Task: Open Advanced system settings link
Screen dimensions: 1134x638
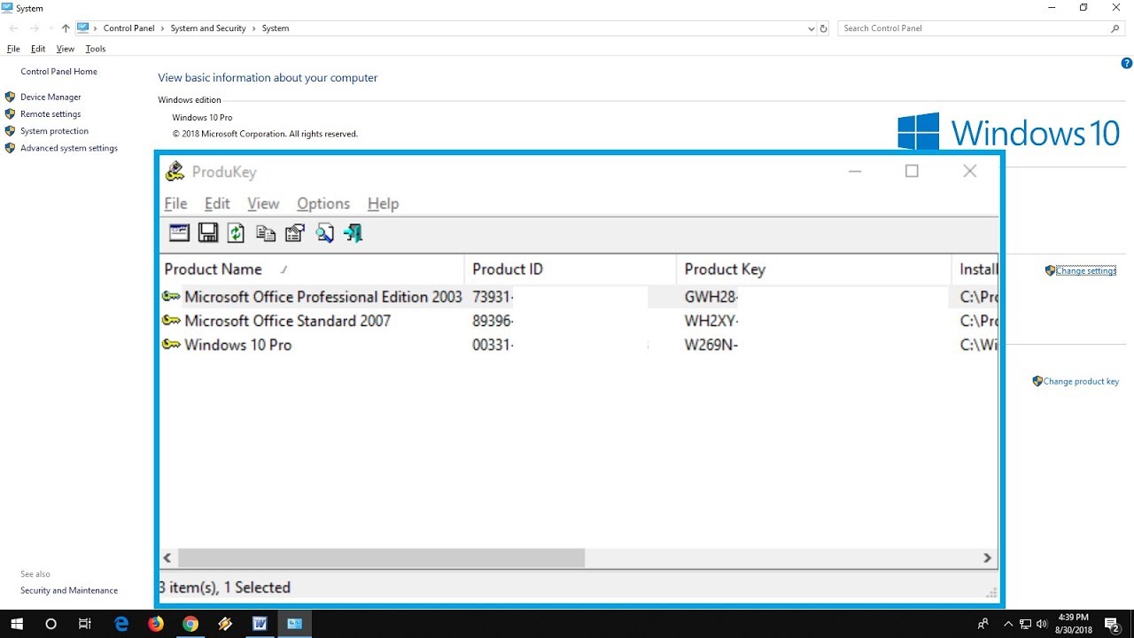Action: pos(69,148)
